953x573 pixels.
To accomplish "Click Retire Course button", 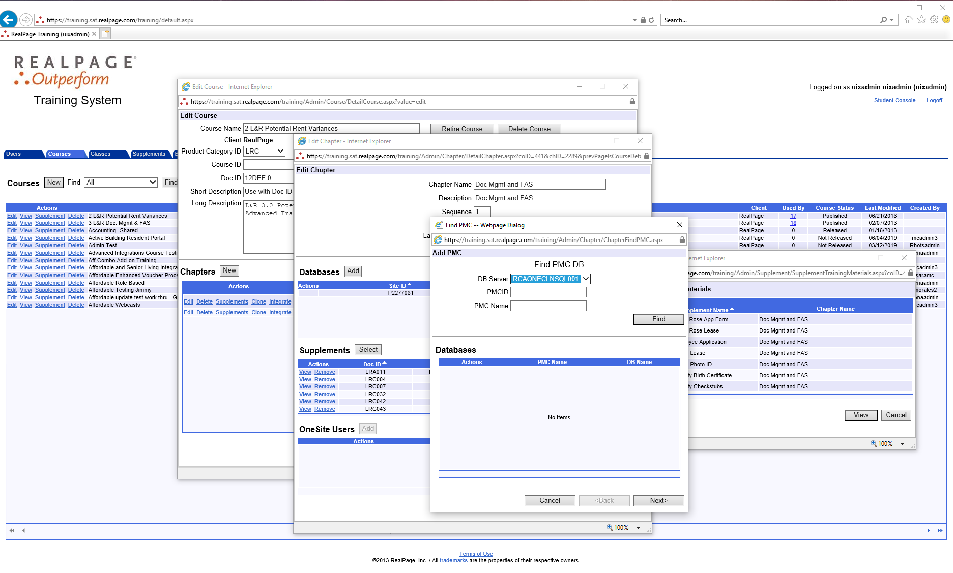I will (x=462, y=129).
